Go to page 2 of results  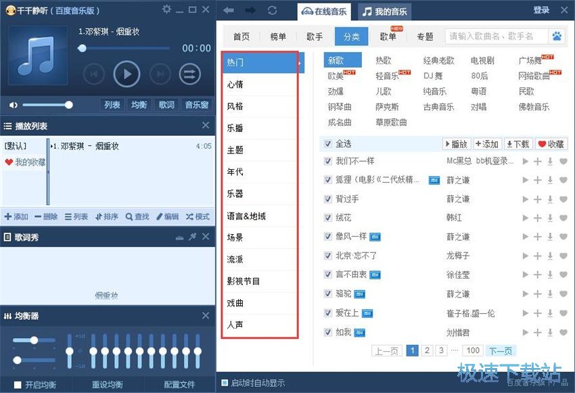(x=427, y=350)
